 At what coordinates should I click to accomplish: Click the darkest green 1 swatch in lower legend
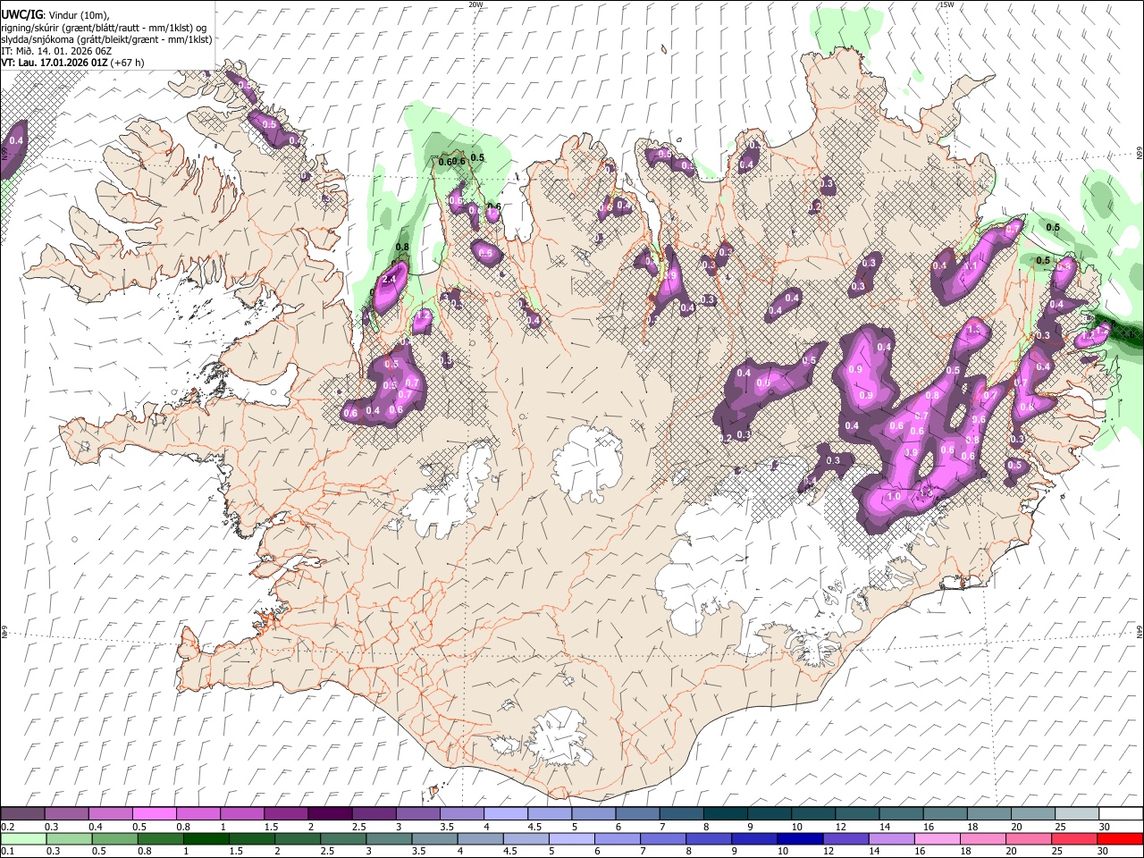(206, 839)
